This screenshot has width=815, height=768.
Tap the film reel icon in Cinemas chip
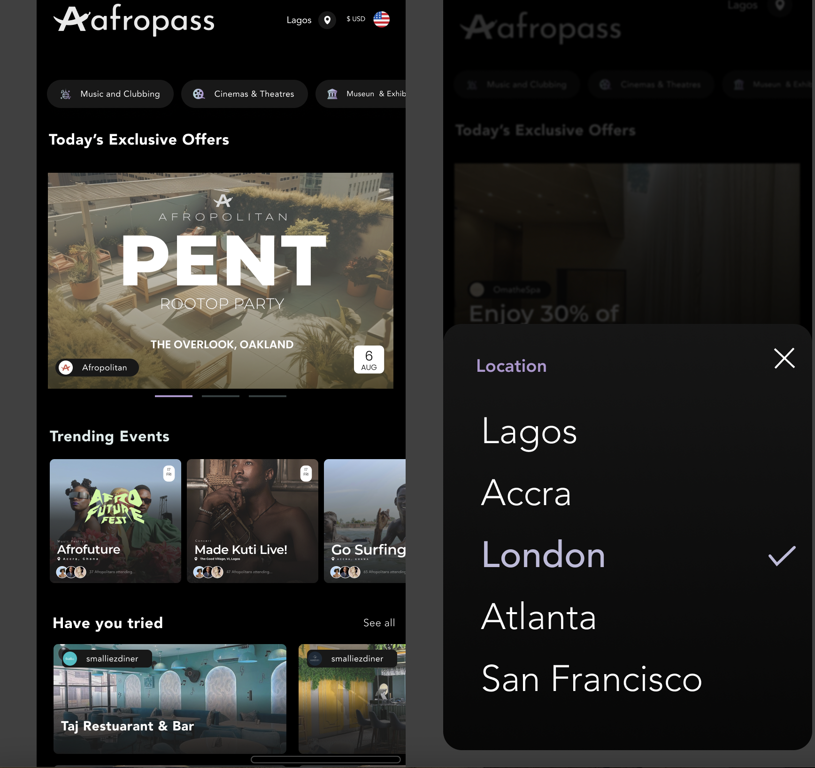click(x=199, y=94)
